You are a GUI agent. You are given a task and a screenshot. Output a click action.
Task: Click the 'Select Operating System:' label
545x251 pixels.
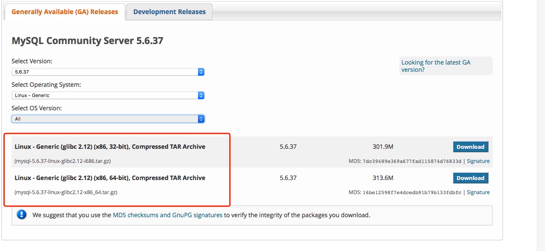46,85
